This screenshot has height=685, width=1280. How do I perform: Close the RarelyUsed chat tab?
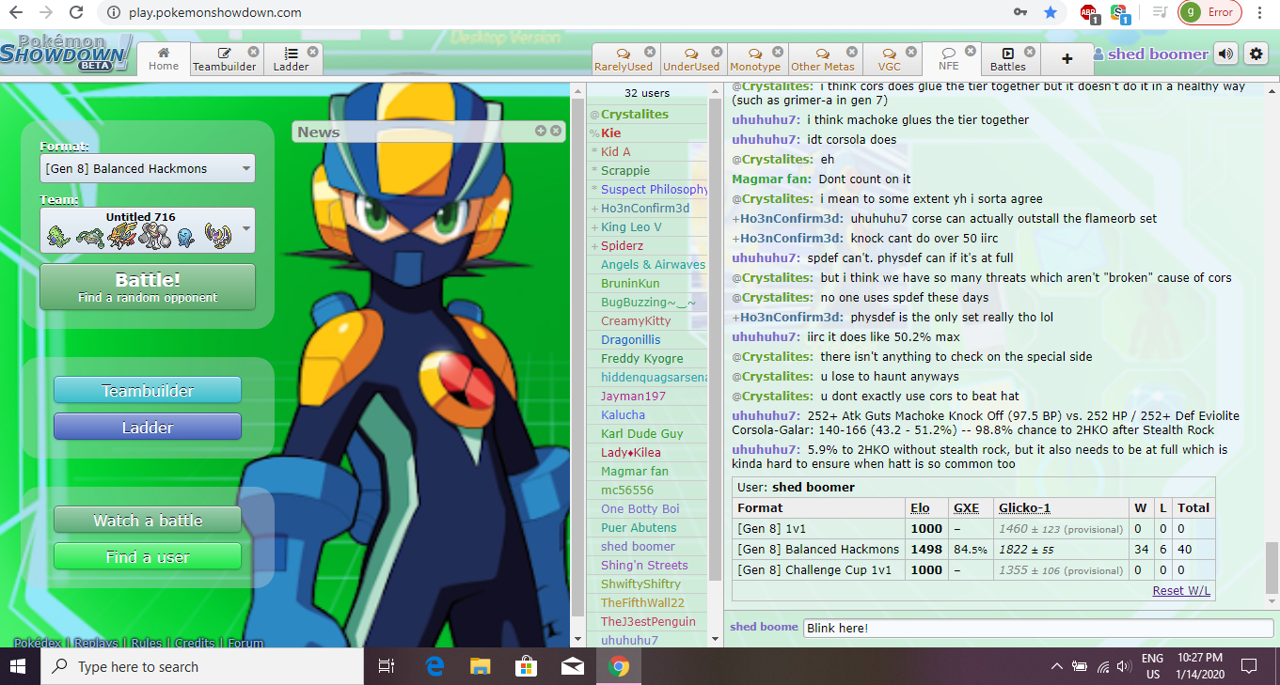(650, 52)
